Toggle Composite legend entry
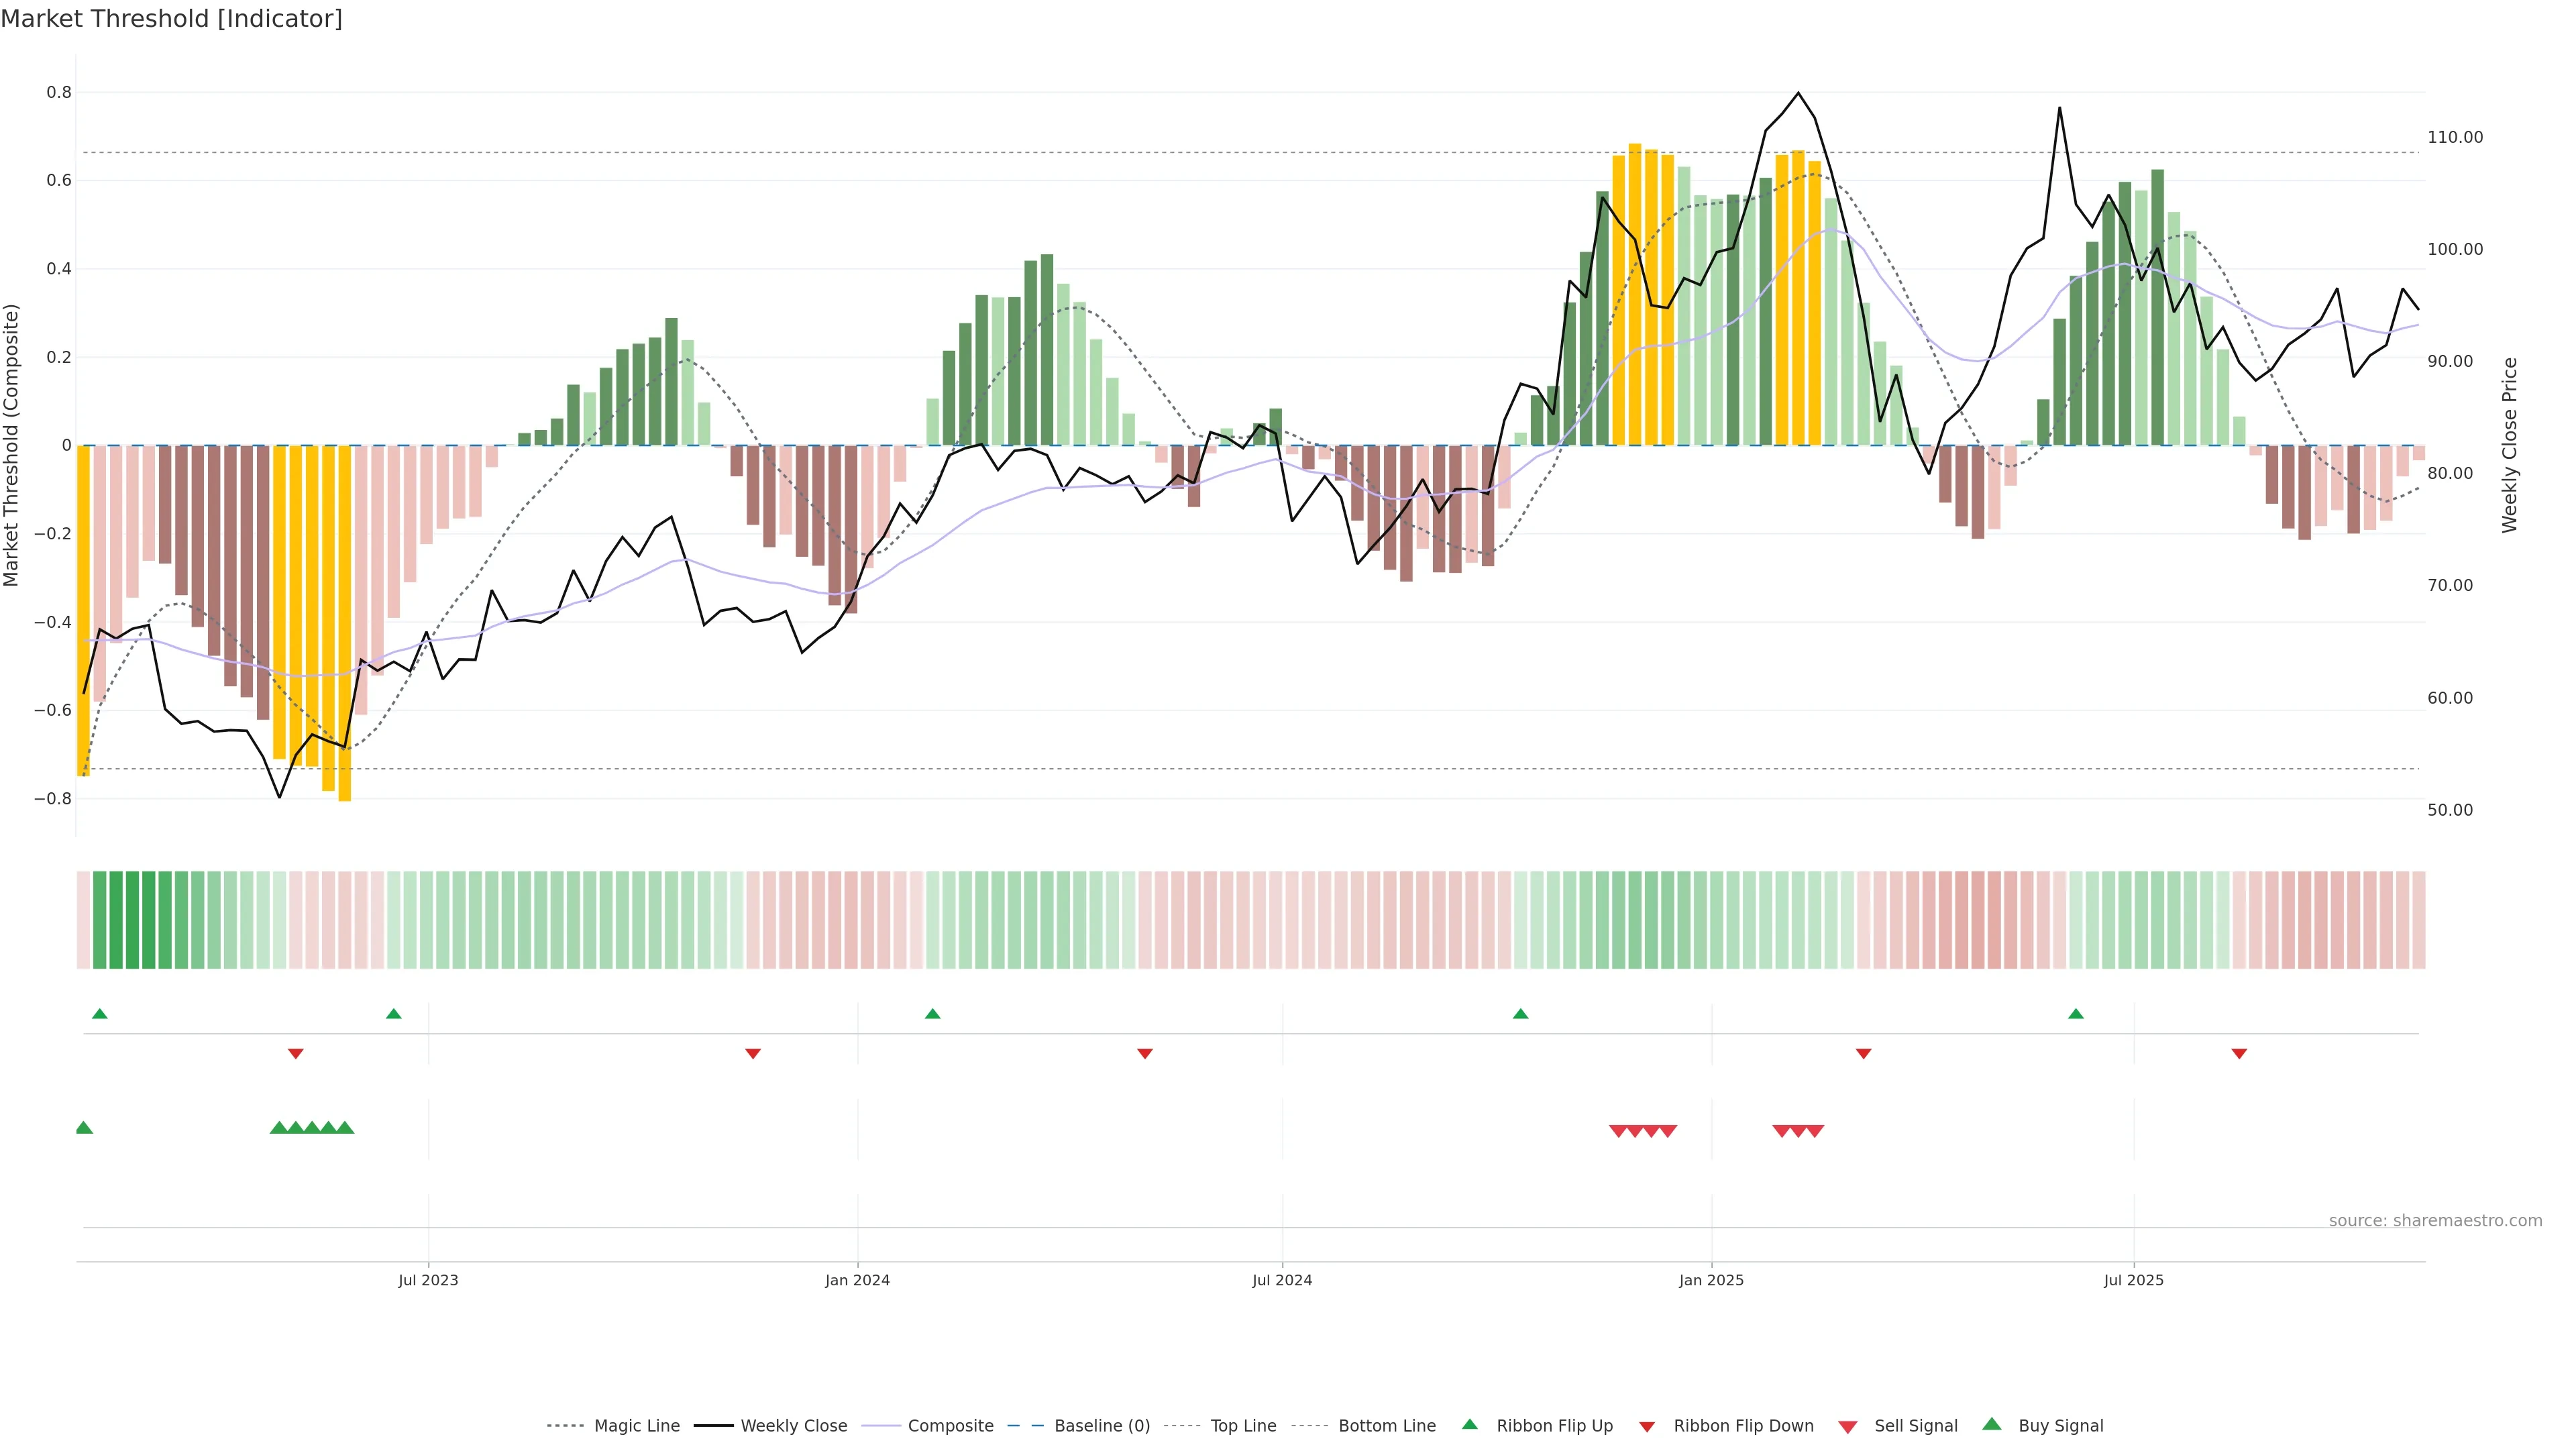The image size is (2576, 1449). (x=950, y=1426)
